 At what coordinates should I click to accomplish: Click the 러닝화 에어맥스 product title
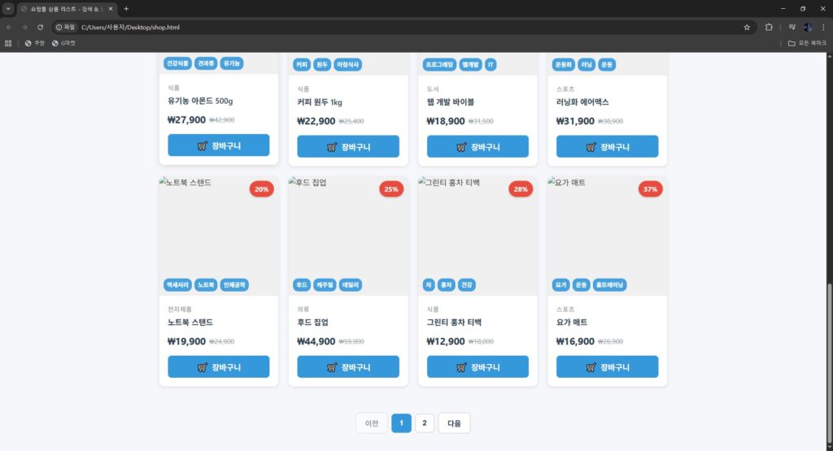582,102
